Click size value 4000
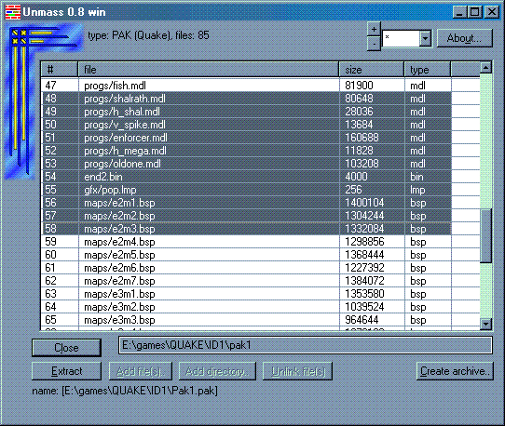The height and width of the screenshot is (426, 505). [x=356, y=177]
